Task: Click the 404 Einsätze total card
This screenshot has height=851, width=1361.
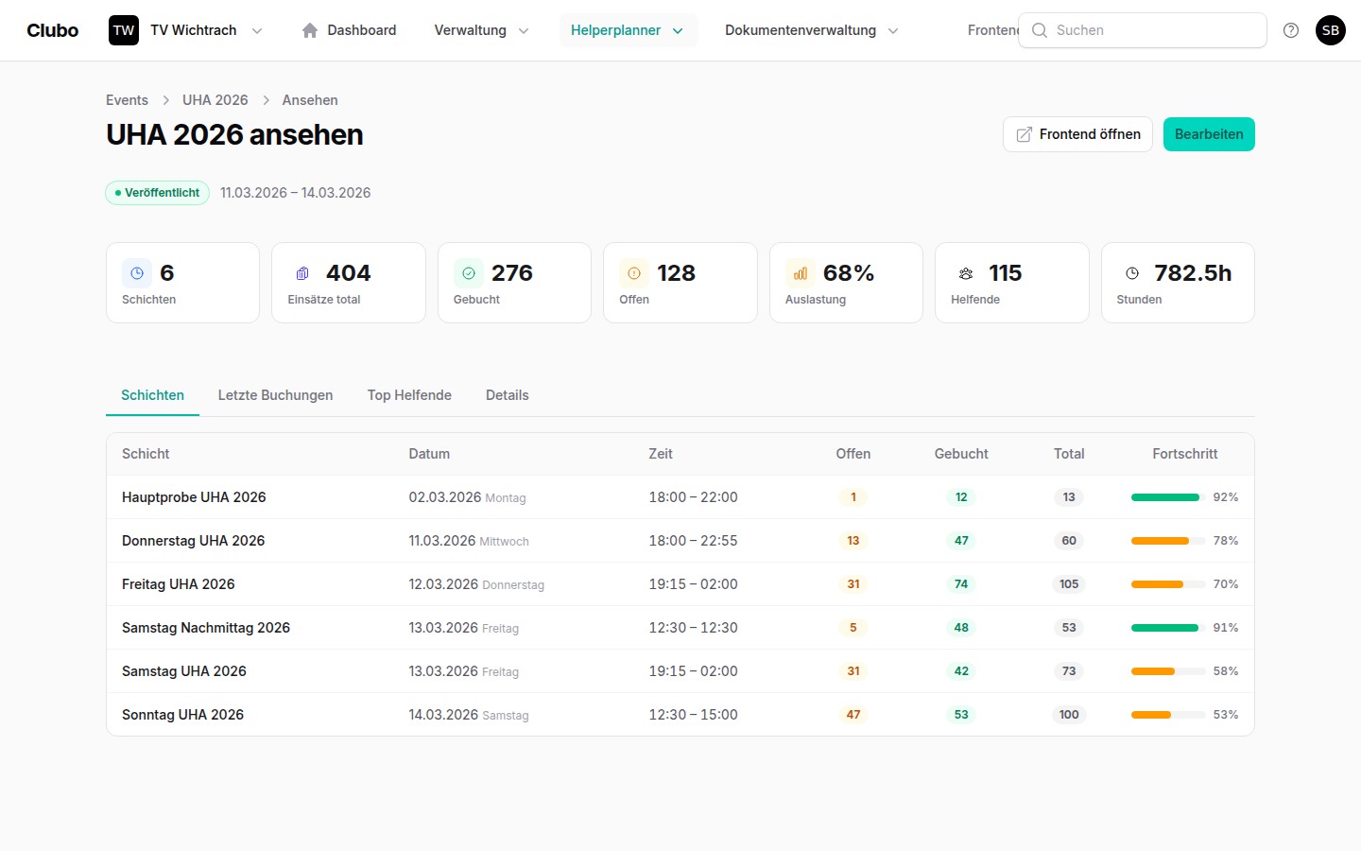Action: (349, 283)
